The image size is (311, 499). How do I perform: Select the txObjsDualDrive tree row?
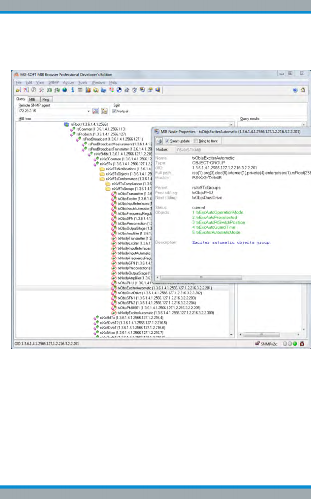159,293
